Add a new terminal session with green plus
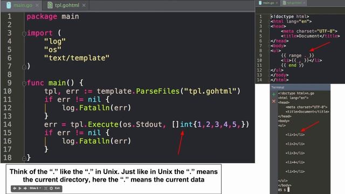345x194 pixels. pos(274,94)
